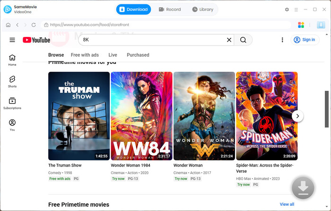Navigate forward in the embedded browser
331x211 pixels.
[x=25, y=25]
